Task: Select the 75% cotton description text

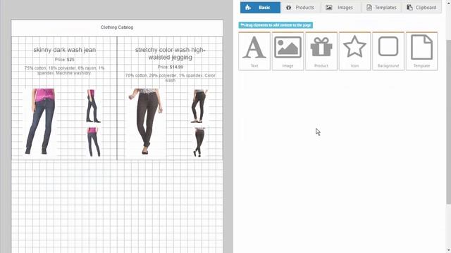Action: coord(64,70)
